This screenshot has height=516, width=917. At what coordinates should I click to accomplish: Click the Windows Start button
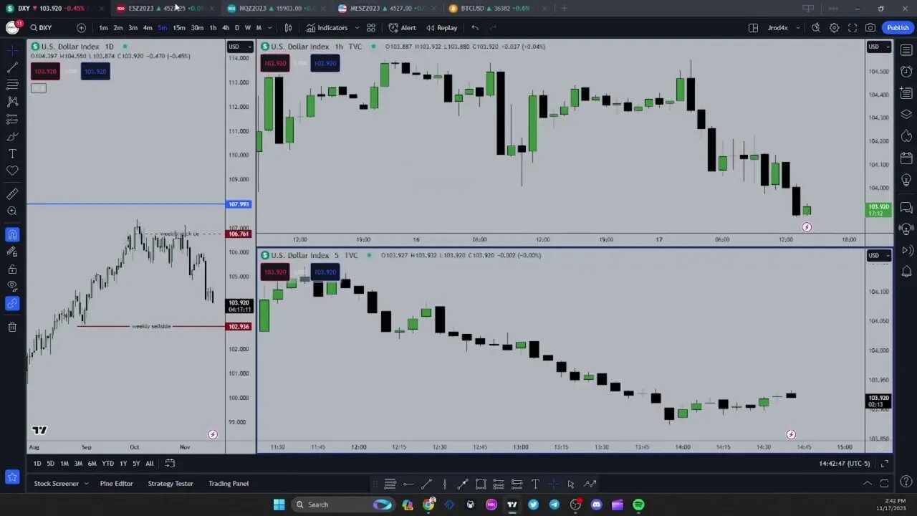279,505
